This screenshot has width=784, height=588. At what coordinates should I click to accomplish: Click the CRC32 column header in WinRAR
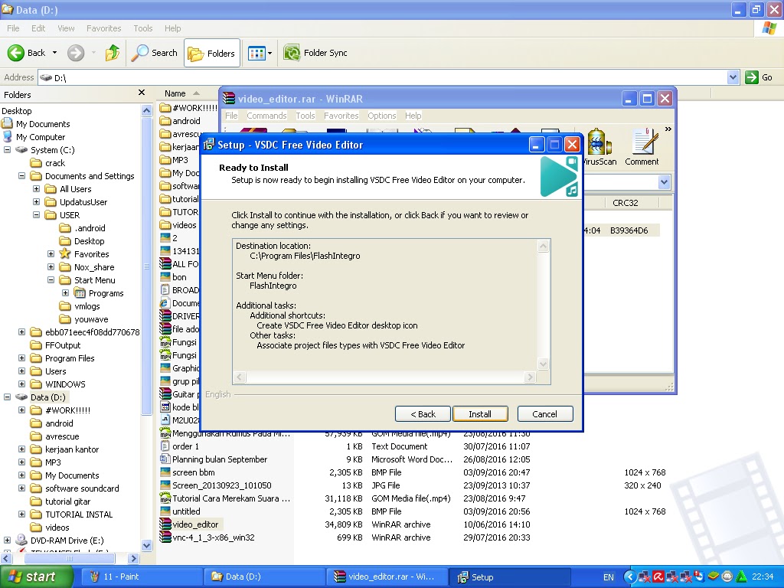pos(625,202)
